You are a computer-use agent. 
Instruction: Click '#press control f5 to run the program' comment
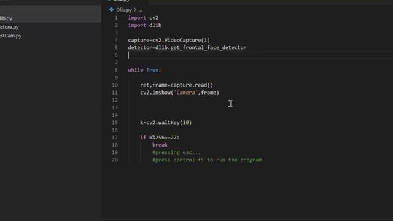click(207, 160)
